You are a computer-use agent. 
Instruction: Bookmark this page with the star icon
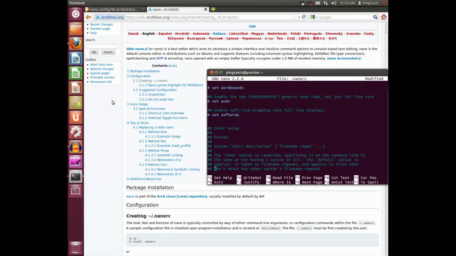[295, 17]
